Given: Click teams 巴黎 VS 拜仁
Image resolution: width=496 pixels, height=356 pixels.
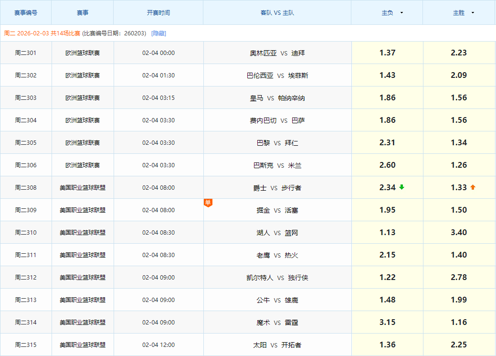Looking at the screenshot, I should pos(277,143).
